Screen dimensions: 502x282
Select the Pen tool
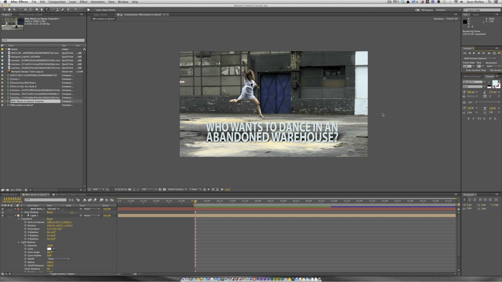coord(42,10)
